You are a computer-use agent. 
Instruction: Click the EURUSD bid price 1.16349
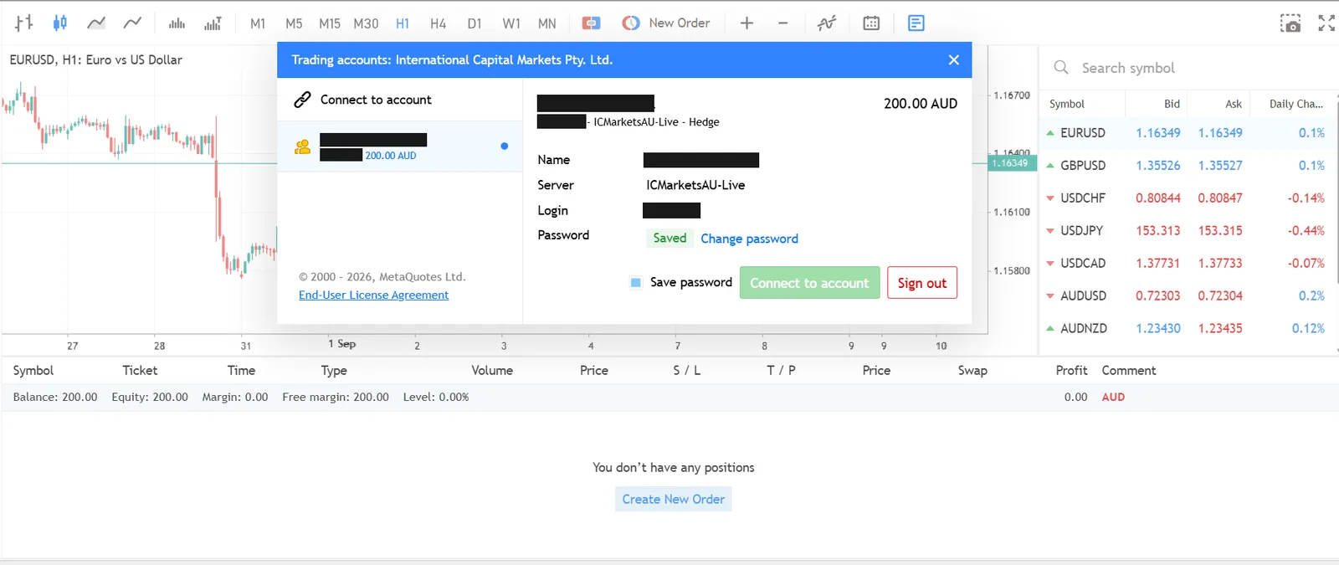1158,133
